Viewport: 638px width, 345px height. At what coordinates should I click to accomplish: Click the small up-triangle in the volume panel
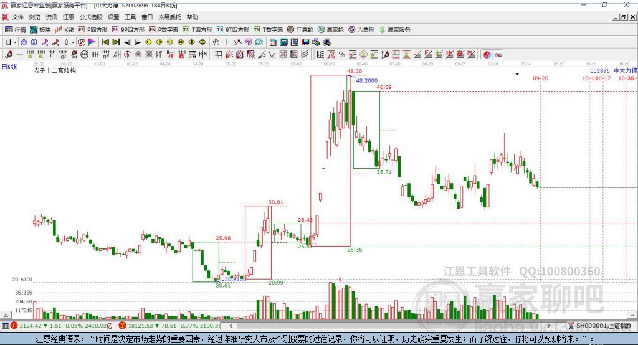click(x=6, y=315)
